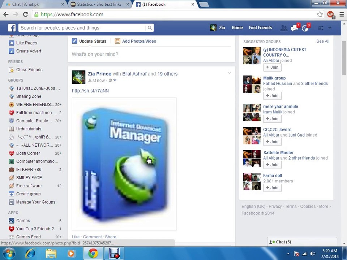Open the account settings dropdown arrow
Viewport: 347px width, 260px height.
[x=330, y=28]
